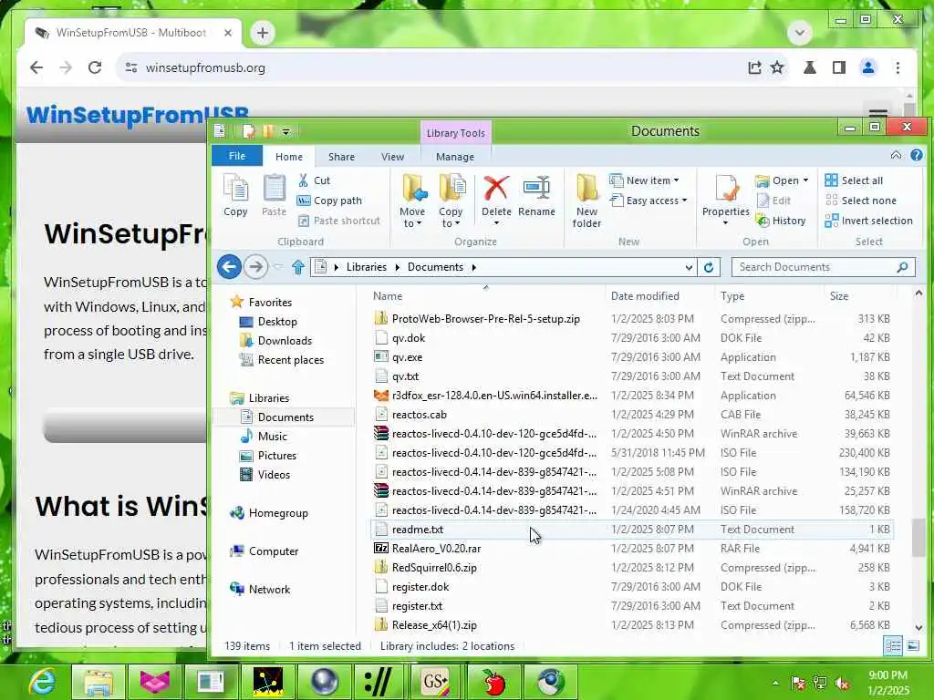
Task: Switch to the Share ribbon tab
Action: click(341, 157)
